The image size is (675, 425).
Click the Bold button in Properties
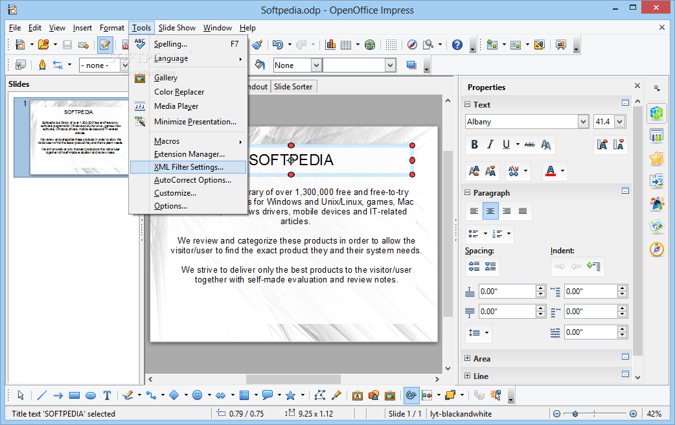click(474, 144)
